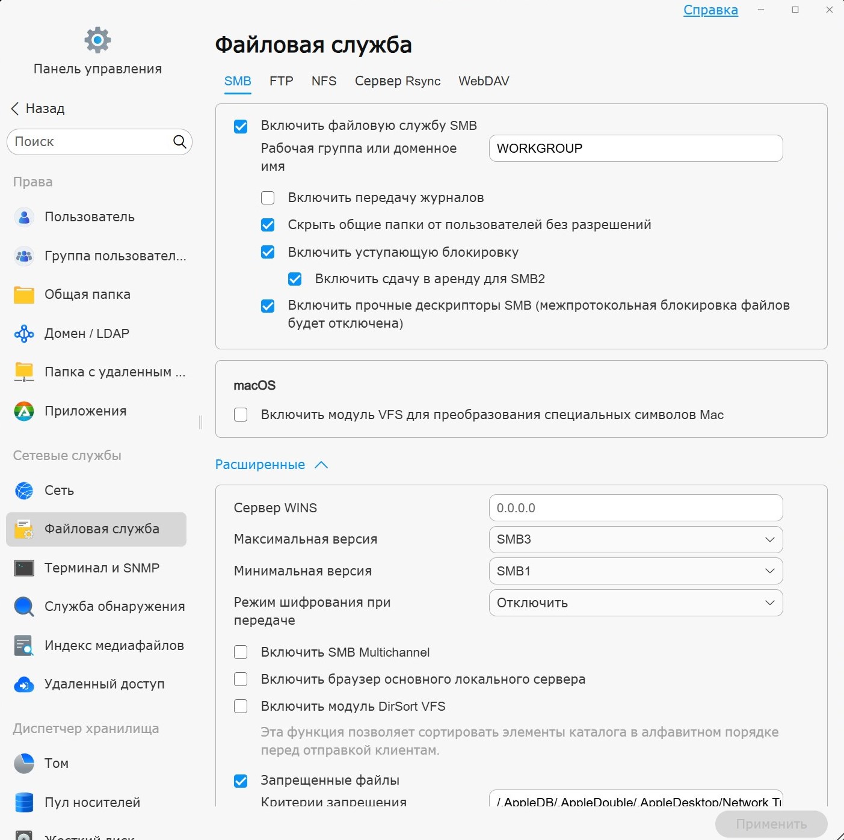The width and height of the screenshot is (844, 840).
Task: Toggle Включить SMB Multichannel checkbox
Action: click(241, 652)
